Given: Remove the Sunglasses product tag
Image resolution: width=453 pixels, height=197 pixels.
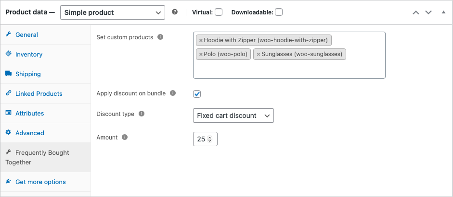Looking at the screenshot, I should [259, 54].
